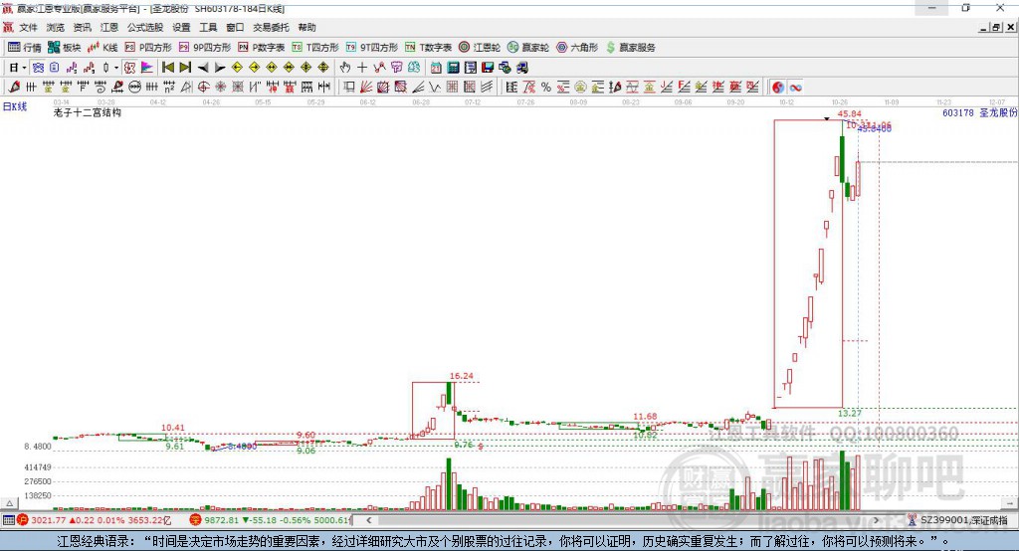Click the red-blue yin-yang icon
This screenshot has height=551, width=1019.
tap(778, 88)
